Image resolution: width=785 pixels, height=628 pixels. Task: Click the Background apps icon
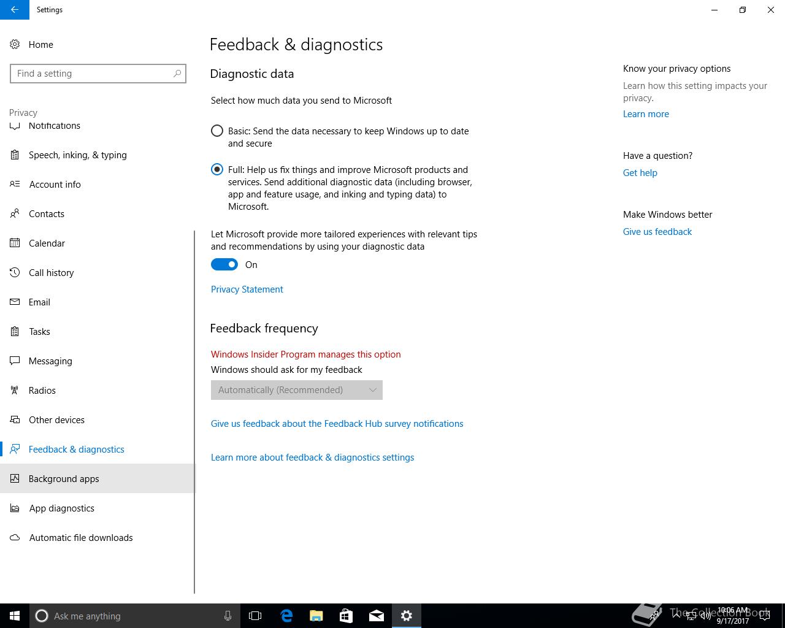[15, 479]
